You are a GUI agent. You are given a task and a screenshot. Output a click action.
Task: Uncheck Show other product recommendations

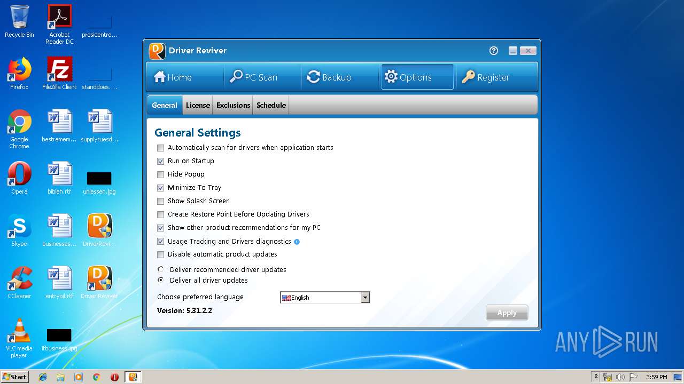tap(160, 228)
